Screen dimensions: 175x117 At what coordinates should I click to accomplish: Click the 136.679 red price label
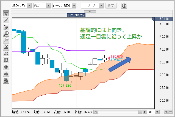[x=116, y=56]
